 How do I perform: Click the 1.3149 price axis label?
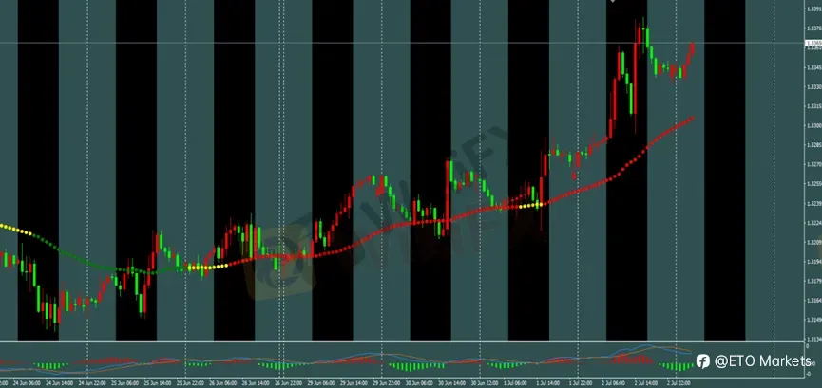coord(814,320)
